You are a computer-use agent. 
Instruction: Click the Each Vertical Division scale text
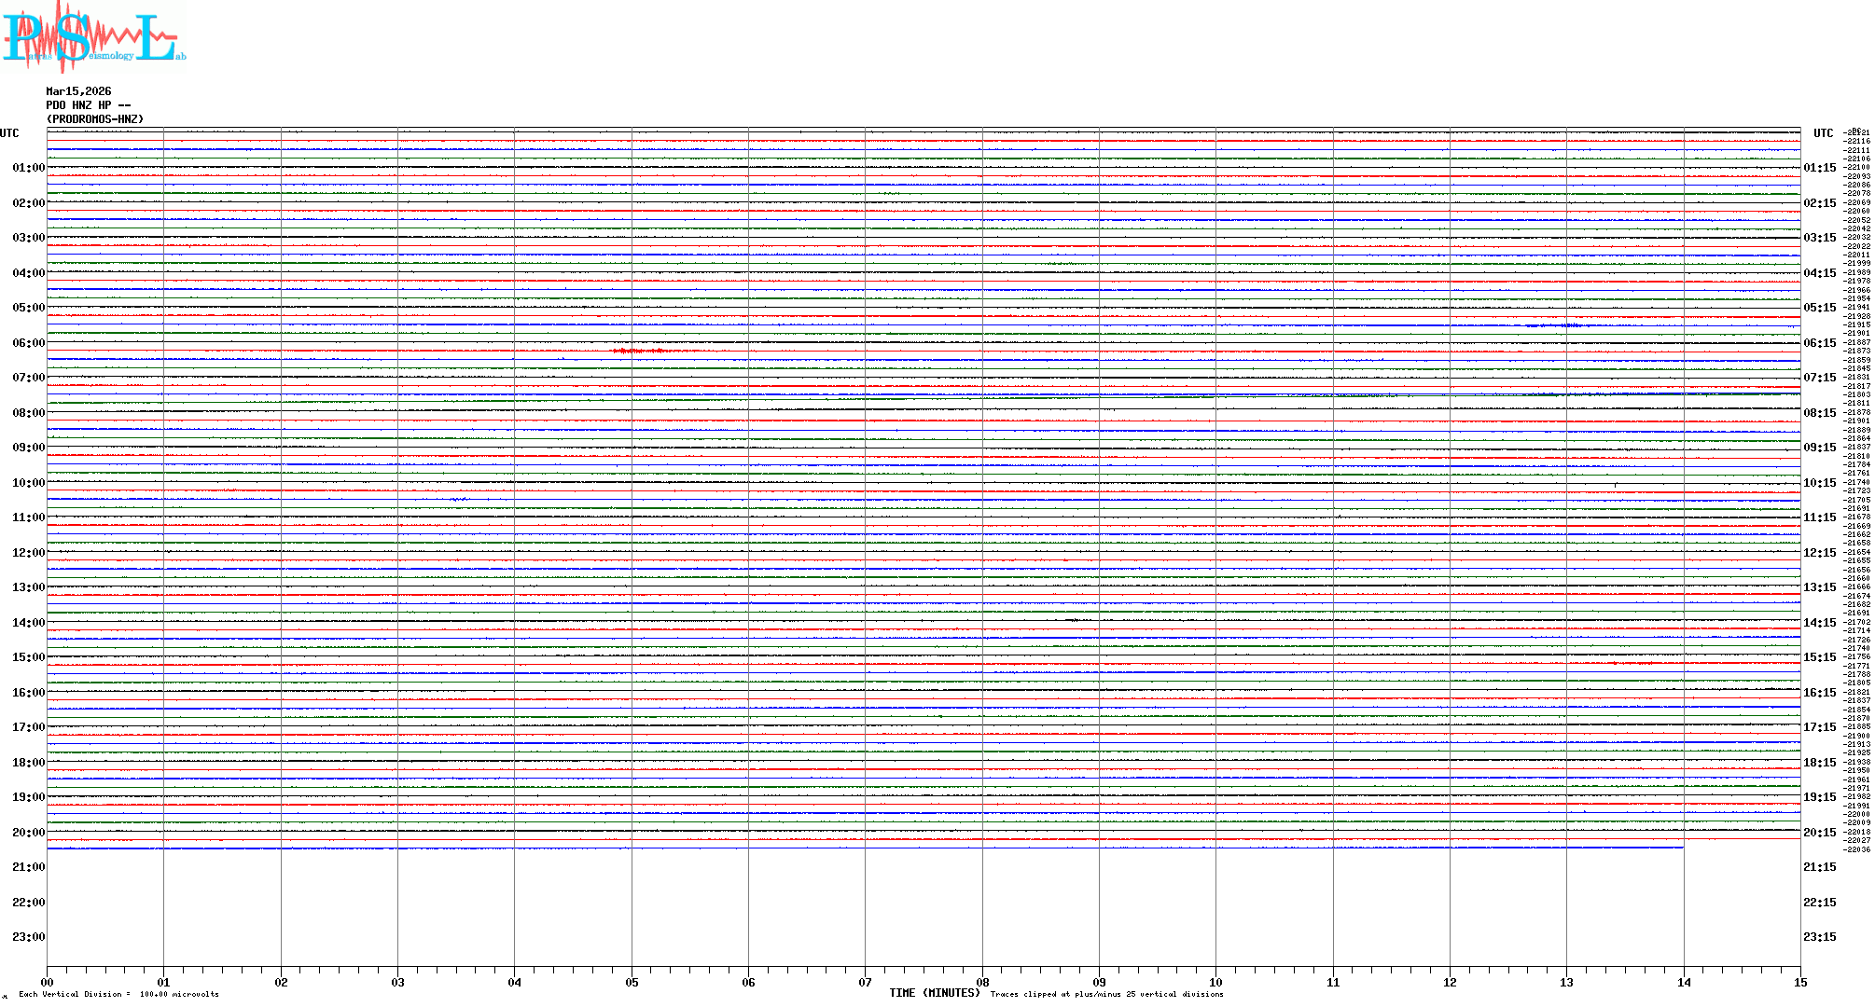pyautogui.click(x=118, y=994)
